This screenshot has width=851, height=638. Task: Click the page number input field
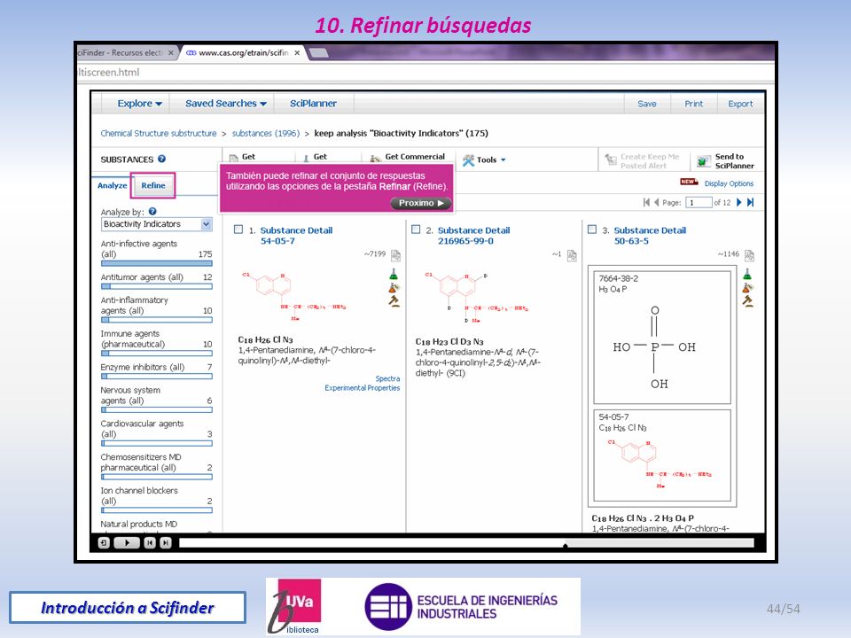[x=699, y=202]
